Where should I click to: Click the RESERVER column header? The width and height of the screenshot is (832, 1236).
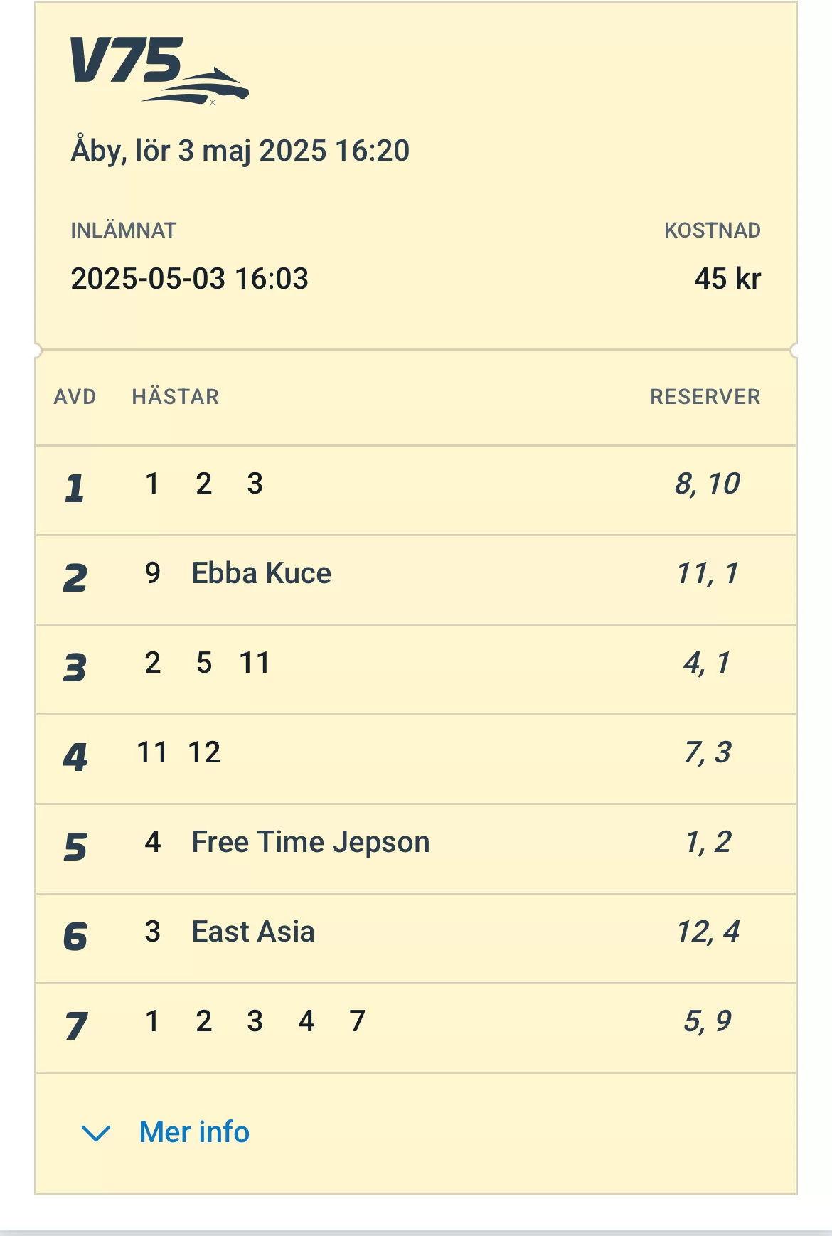(705, 397)
